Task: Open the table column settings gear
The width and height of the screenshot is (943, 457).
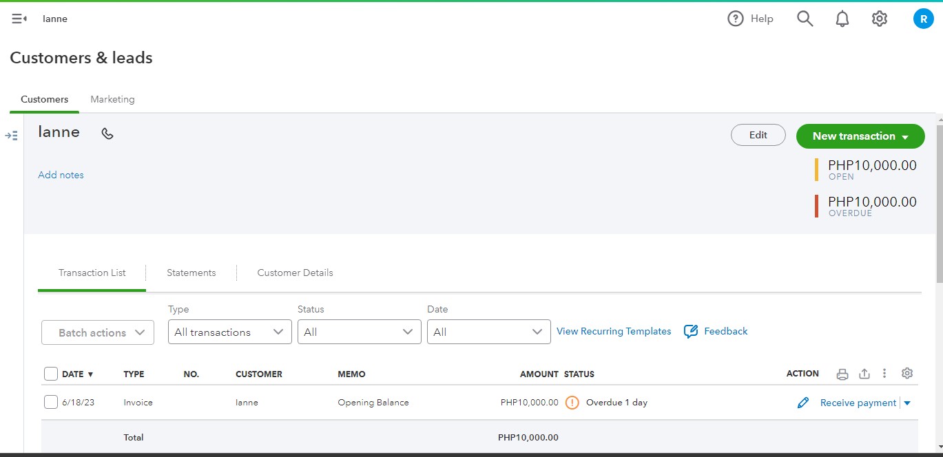Action: click(906, 373)
